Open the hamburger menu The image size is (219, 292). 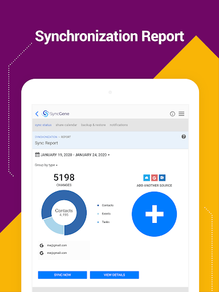click(x=181, y=113)
